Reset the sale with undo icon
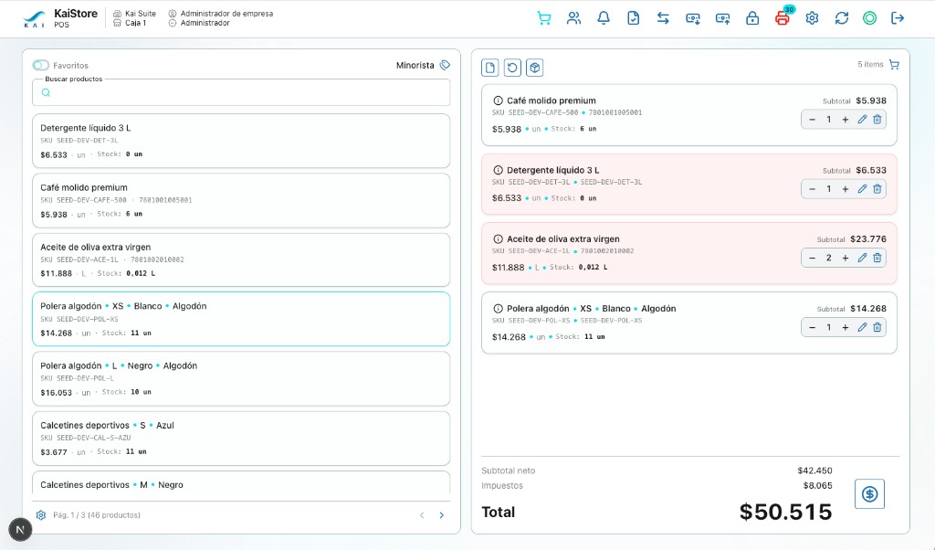The image size is (935, 550). click(512, 68)
